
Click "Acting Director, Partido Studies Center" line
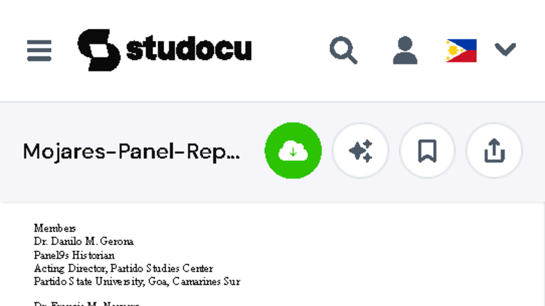coord(123,269)
